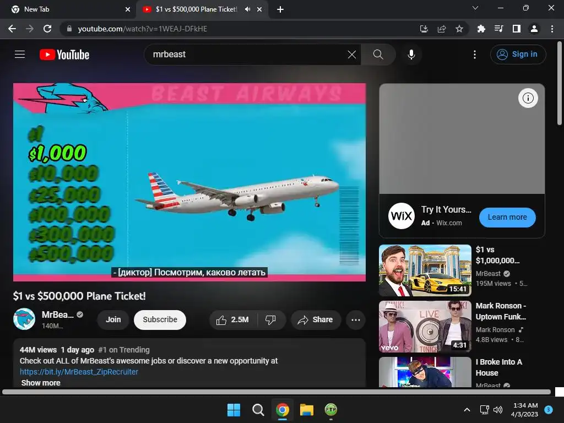Screen dimensions: 564x423
Task: Open the tab search chevron
Action: coord(475,8)
